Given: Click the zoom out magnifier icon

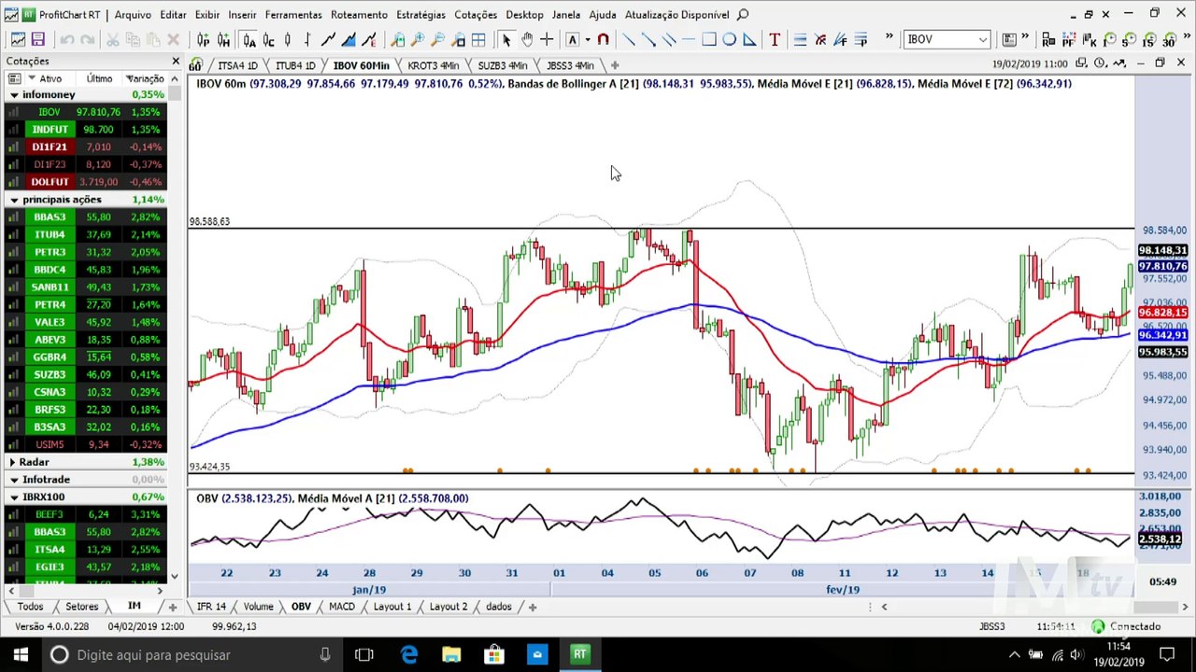Looking at the screenshot, I should (437, 39).
